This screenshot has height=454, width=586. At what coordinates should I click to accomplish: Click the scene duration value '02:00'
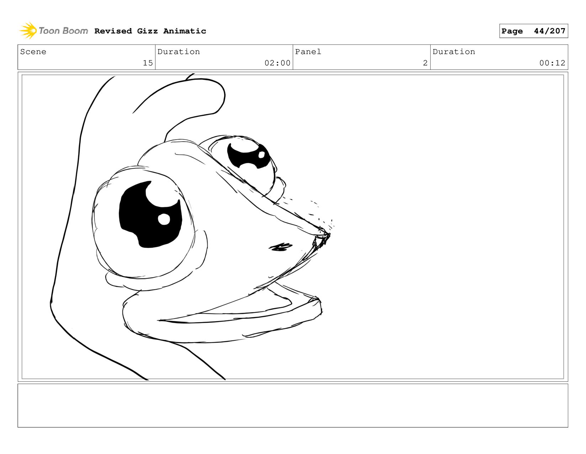point(277,63)
